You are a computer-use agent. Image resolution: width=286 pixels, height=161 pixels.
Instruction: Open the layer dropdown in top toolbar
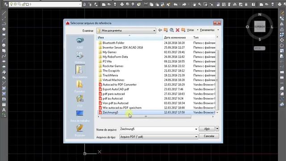[x=80, y=4]
